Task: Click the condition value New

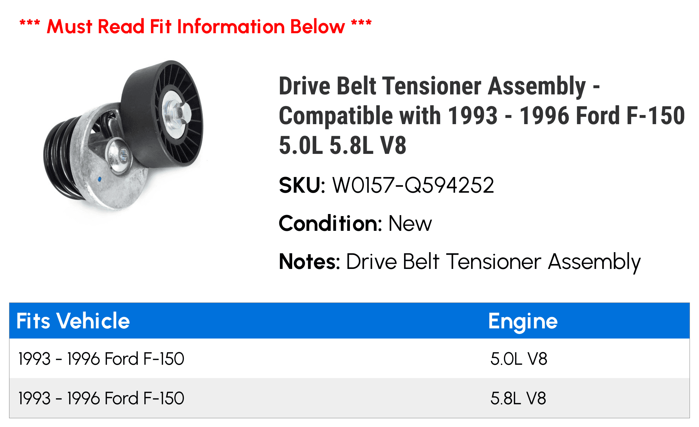Action: [410, 223]
